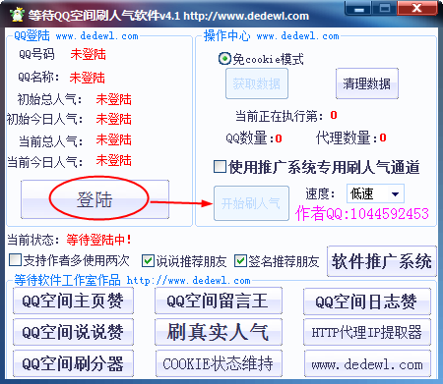Click http://www.dedewl.com in 等待软件工作室作品 header
The width and height of the screenshot is (443, 384).
(x=188, y=281)
